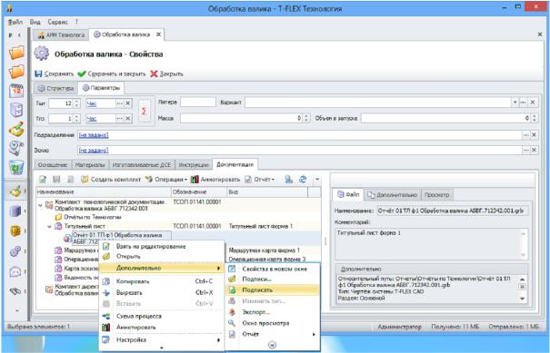Screen dimensions: 550x353
Task: Switch to Оснащение tab
Action: tap(53, 164)
